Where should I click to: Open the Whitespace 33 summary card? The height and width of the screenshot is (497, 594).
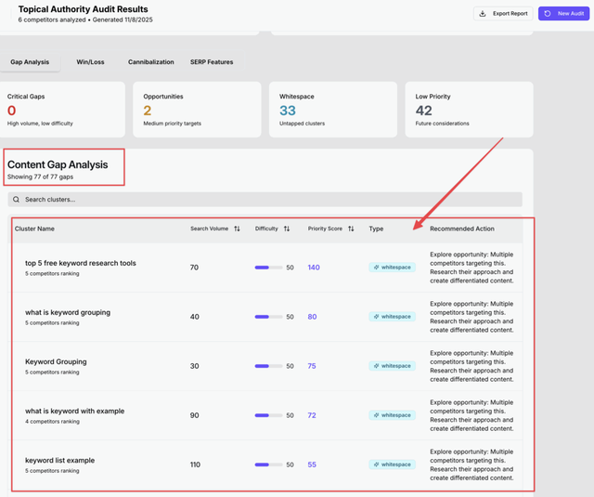pyautogui.click(x=334, y=110)
